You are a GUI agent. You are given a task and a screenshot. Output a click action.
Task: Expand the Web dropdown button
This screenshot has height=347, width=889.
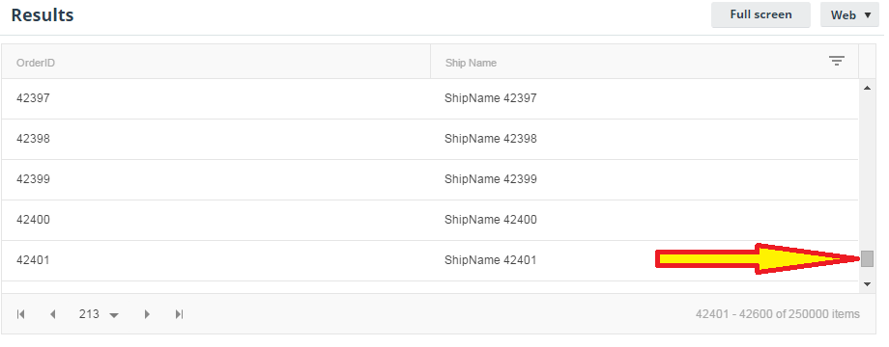pyautogui.click(x=849, y=15)
